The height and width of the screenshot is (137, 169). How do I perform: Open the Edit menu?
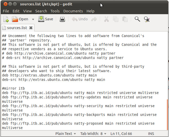[x=16, y=11]
